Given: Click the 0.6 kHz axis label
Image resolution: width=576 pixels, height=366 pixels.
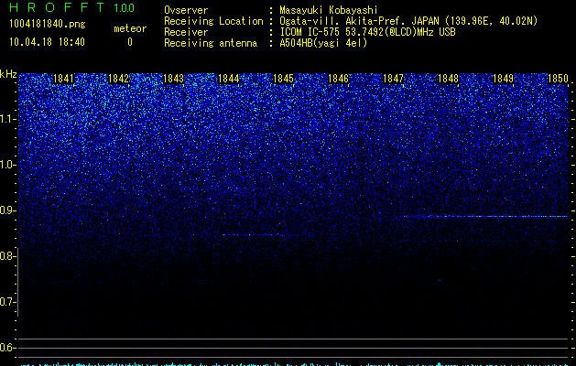Looking at the screenshot, I should (7, 348).
